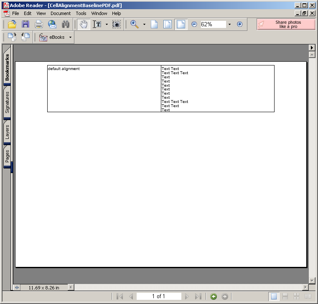Rotate the page clockwise
Viewport: 318px width, 304px height.
pyautogui.click(x=12, y=37)
